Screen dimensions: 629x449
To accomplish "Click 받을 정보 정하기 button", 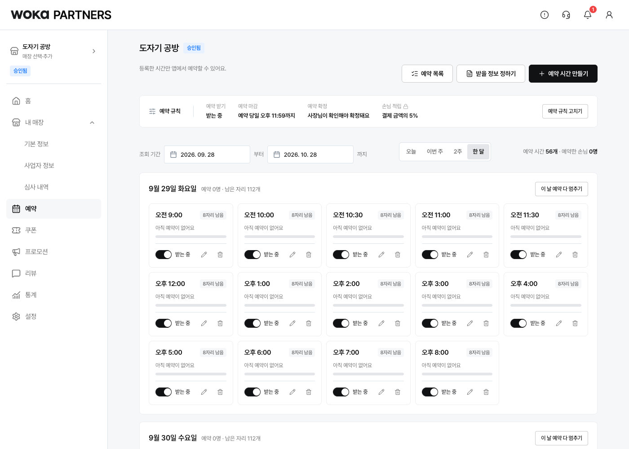I will [491, 74].
